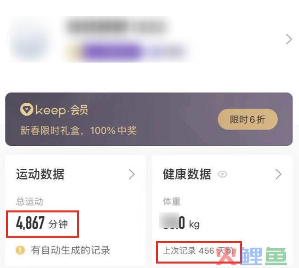Open 有自动生成的记录 notice

pyautogui.click(x=71, y=250)
